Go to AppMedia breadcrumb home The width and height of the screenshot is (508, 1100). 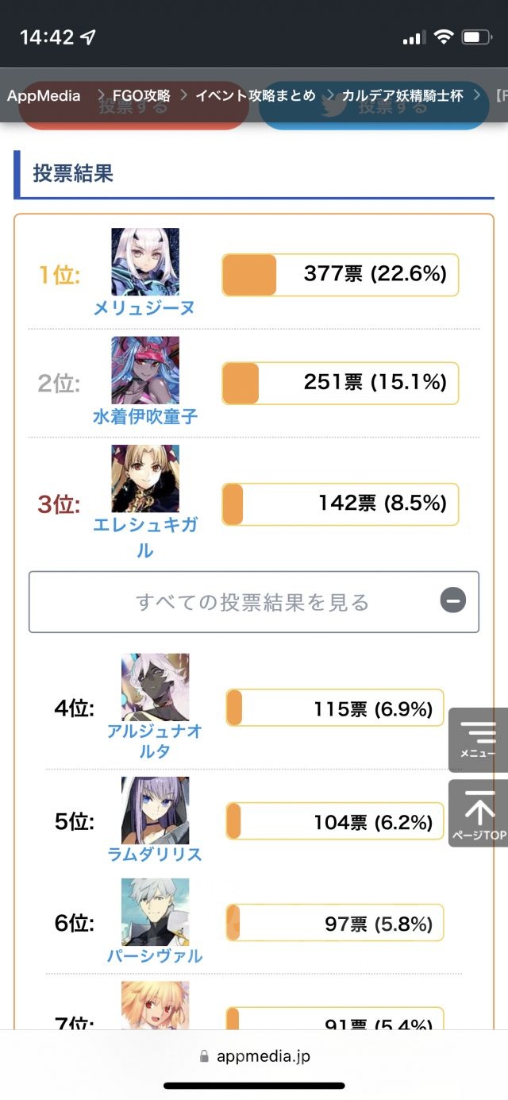pos(44,96)
